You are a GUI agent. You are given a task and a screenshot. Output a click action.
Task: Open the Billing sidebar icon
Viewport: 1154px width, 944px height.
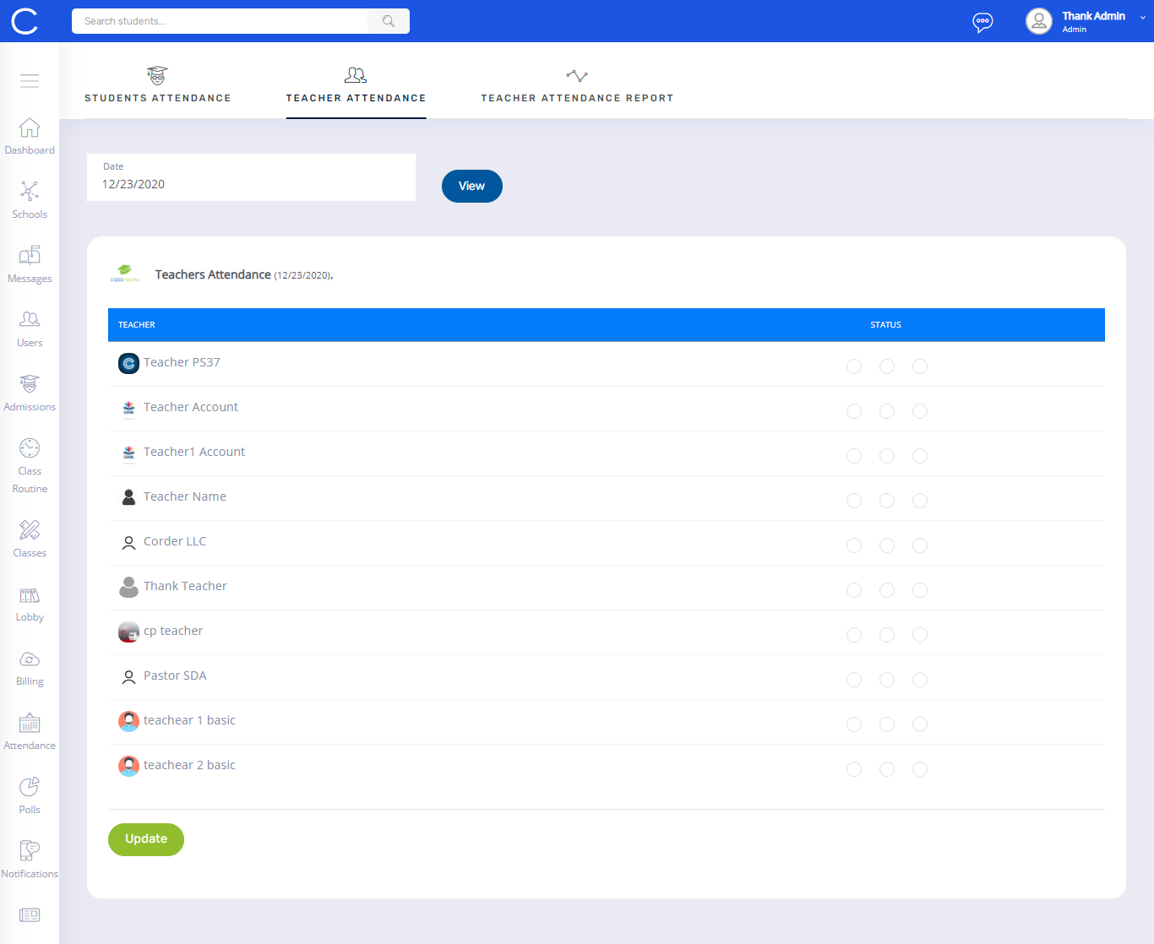tap(30, 660)
